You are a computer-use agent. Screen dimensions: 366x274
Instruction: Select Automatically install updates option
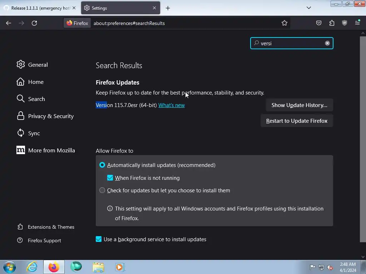click(x=102, y=165)
